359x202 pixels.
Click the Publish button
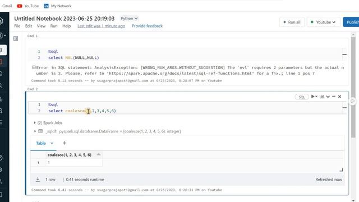pyautogui.click(x=351, y=22)
